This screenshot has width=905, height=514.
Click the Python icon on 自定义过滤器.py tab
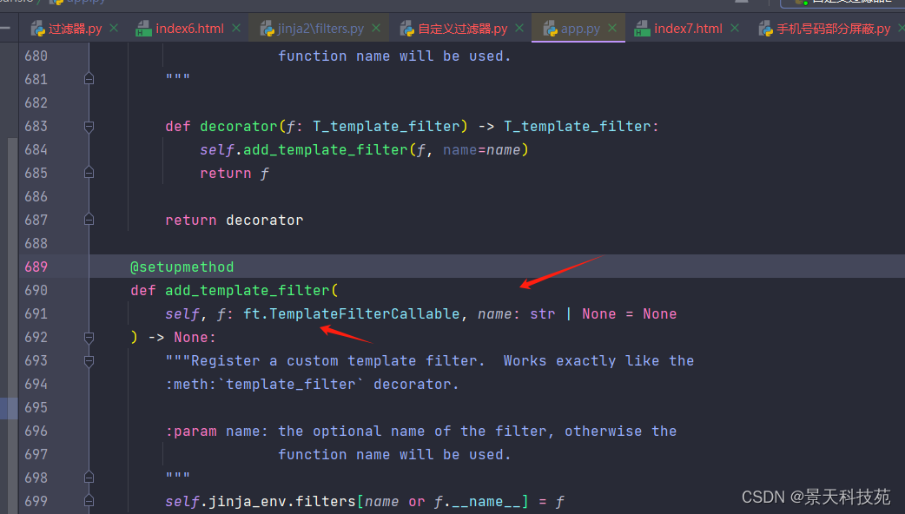406,30
